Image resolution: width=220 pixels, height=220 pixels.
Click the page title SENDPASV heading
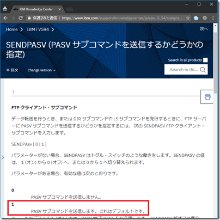click(x=105, y=50)
